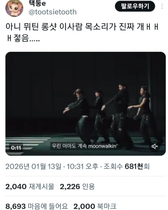168x210 pixels.
Task: Click the 2,000 북마크 bookmarks count
Action: point(95,206)
